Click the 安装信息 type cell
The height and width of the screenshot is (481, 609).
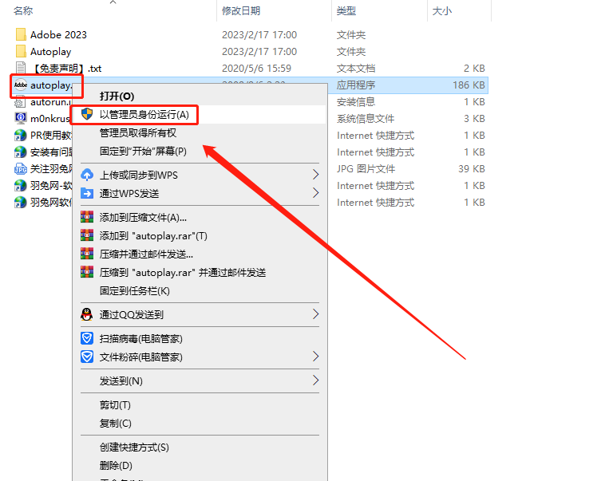(x=356, y=102)
